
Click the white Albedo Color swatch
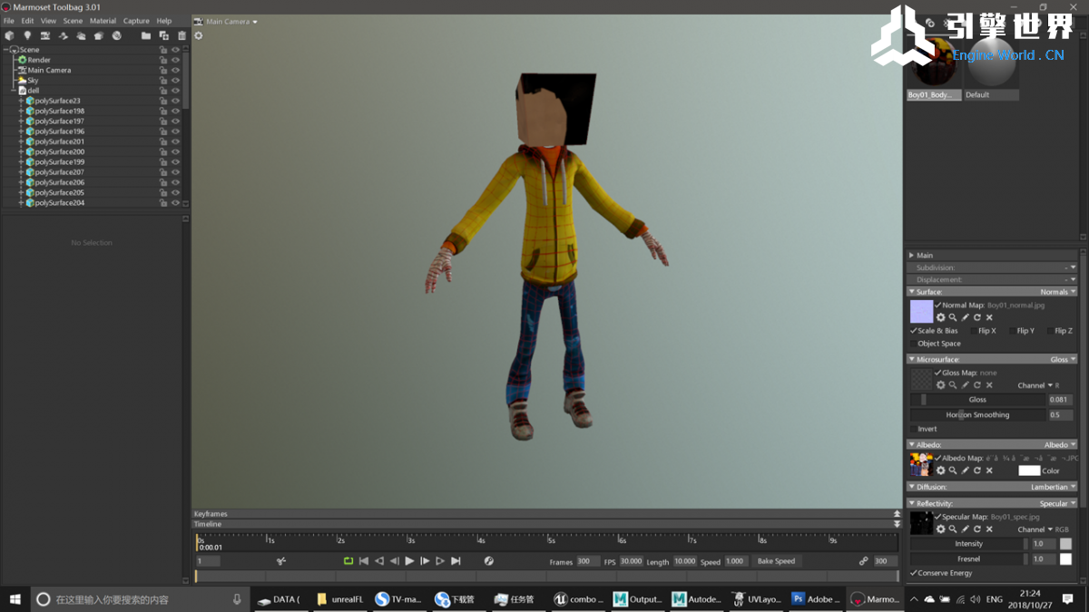click(x=1028, y=471)
